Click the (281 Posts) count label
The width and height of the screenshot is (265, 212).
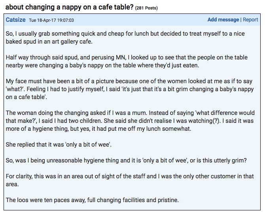tap(146, 8)
